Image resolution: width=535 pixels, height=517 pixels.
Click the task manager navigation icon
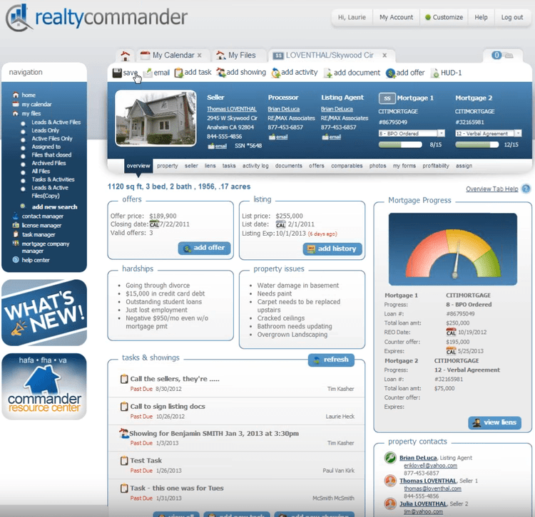coord(16,234)
